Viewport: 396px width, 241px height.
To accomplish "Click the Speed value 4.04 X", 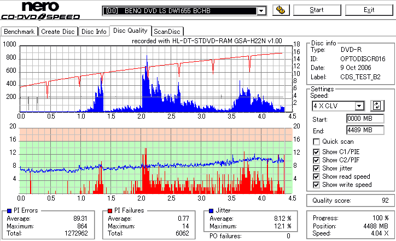I will pos(380,233).
